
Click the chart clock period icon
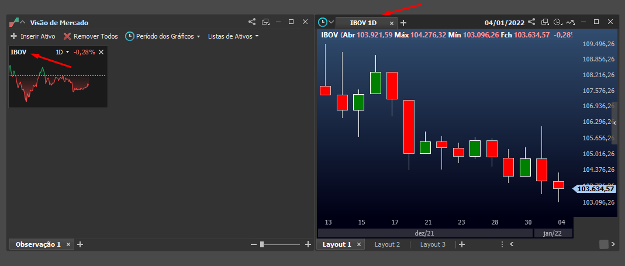(x=323, y=22)
